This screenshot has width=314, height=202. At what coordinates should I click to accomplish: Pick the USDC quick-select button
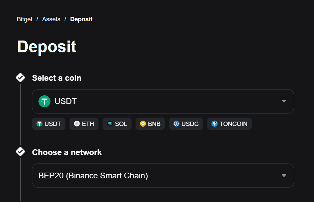click(x=186, y=124)
